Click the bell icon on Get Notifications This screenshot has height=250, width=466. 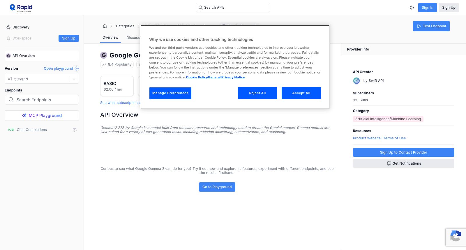pyautogui.click(x=389, y=163)
